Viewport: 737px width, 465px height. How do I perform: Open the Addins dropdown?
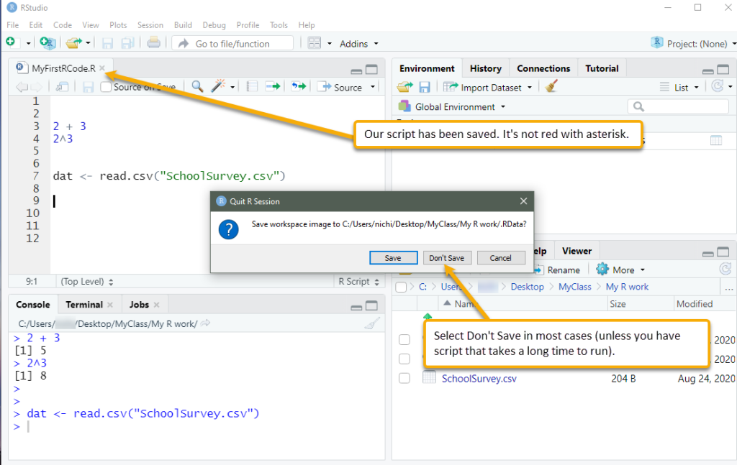[x=358, y=44]
